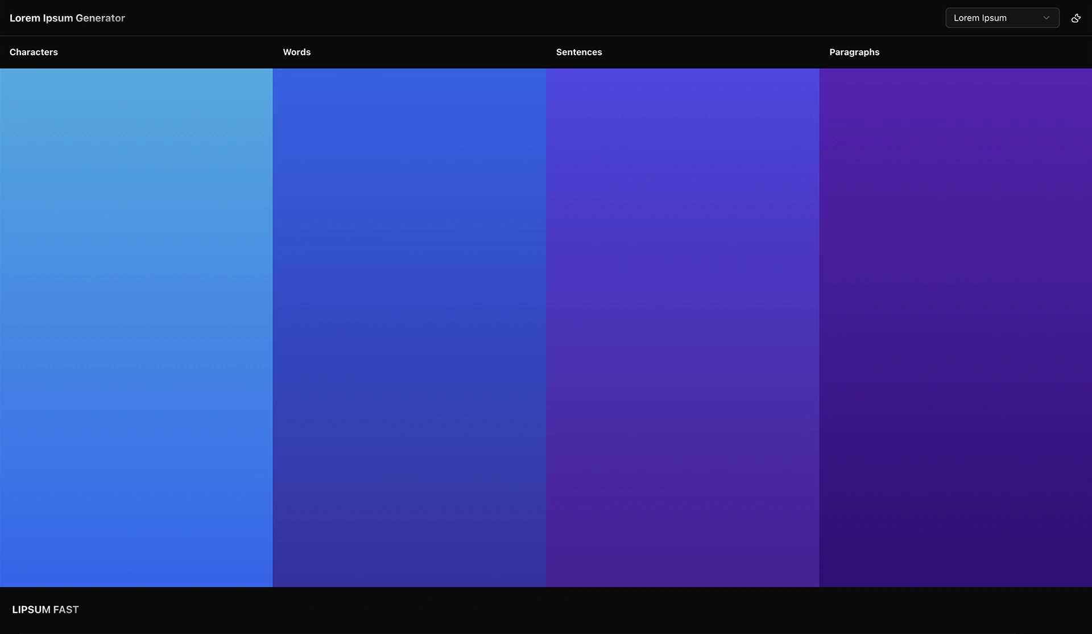Select the Characters column header
Image resolution: width=1092 pixels, height=634 pixels.
click(34, 52)
